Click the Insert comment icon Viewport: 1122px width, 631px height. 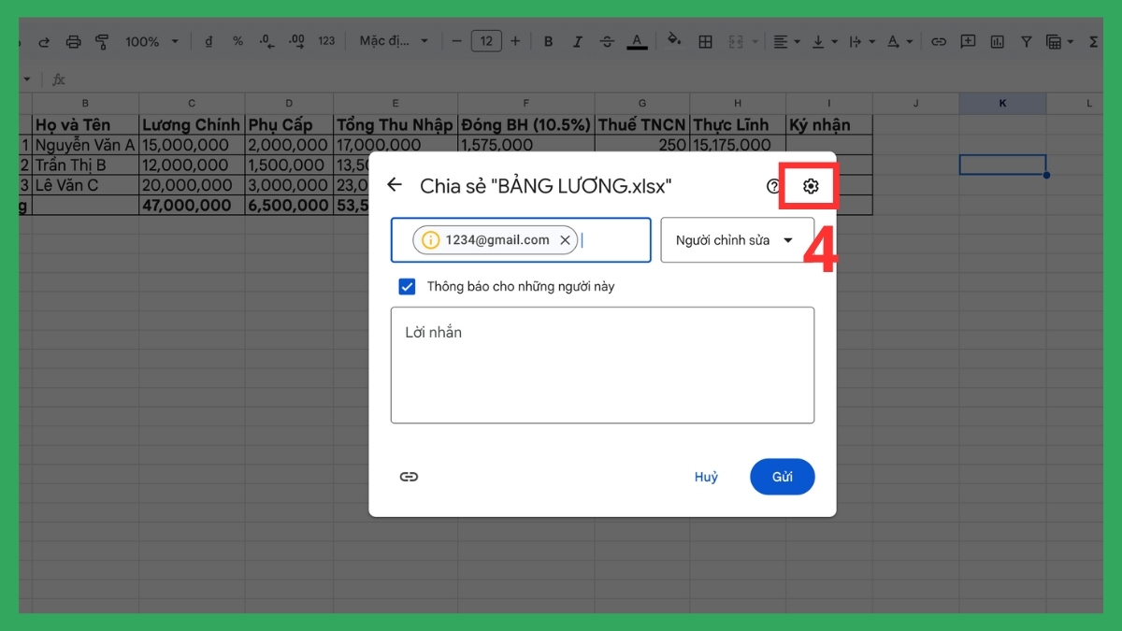[x=968, y=41]
